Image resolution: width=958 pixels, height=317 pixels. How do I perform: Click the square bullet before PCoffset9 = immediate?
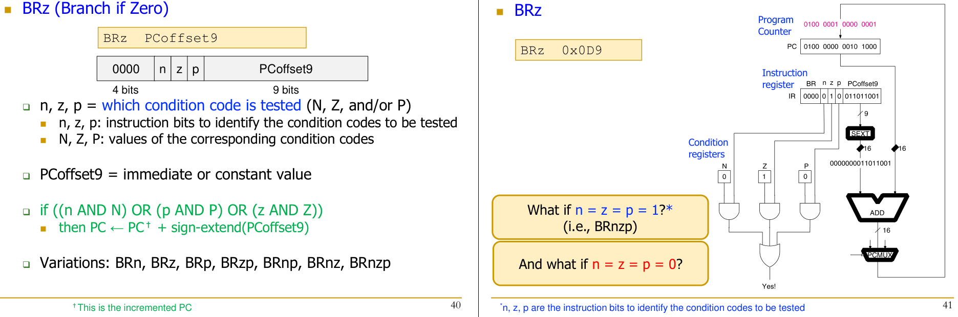coord(26,176)
